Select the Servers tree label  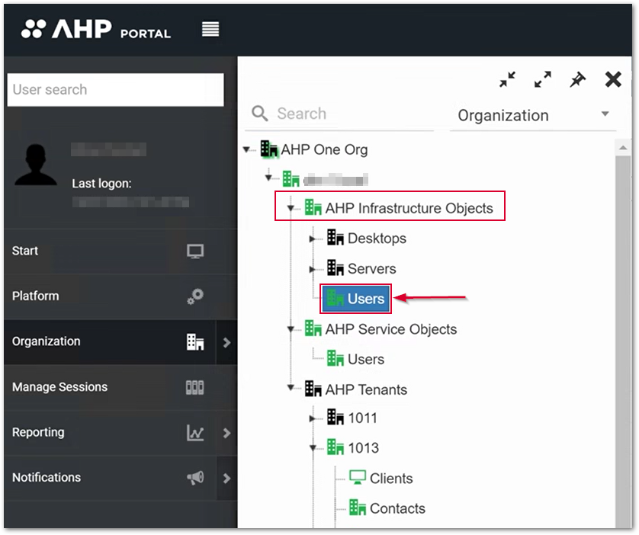[371, 269]
